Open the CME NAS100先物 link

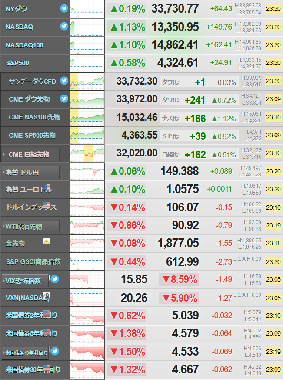pos(34,117)
